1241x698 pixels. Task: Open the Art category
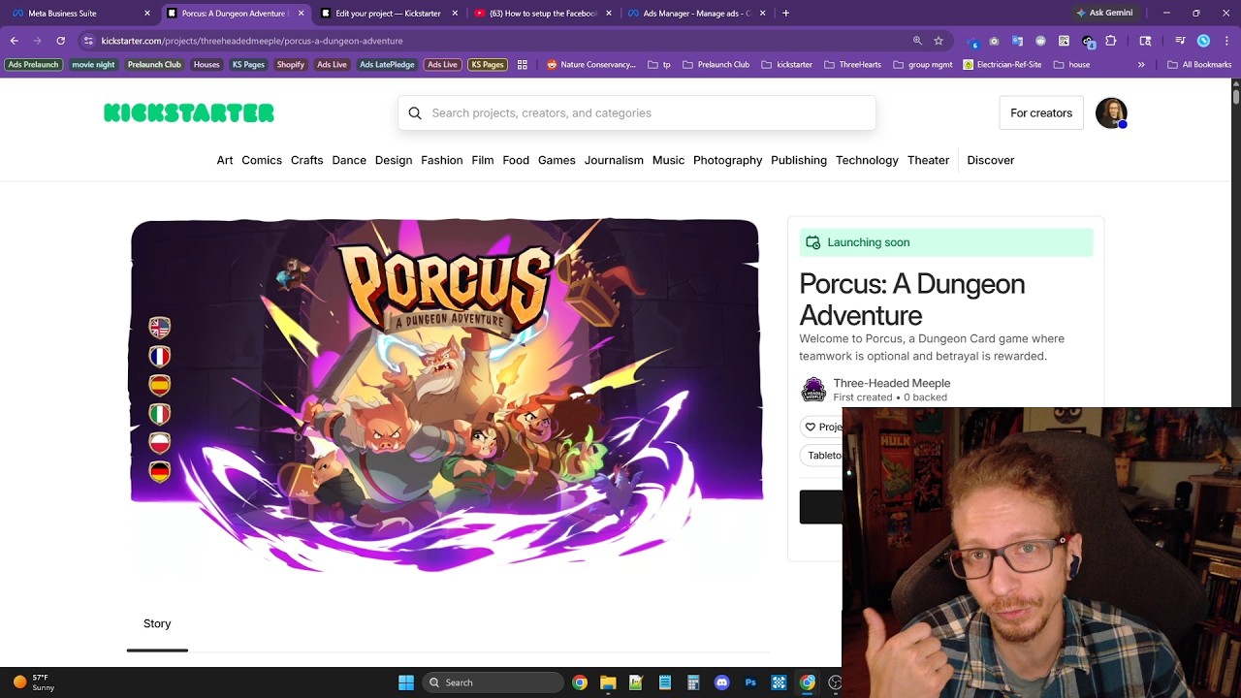225,160
